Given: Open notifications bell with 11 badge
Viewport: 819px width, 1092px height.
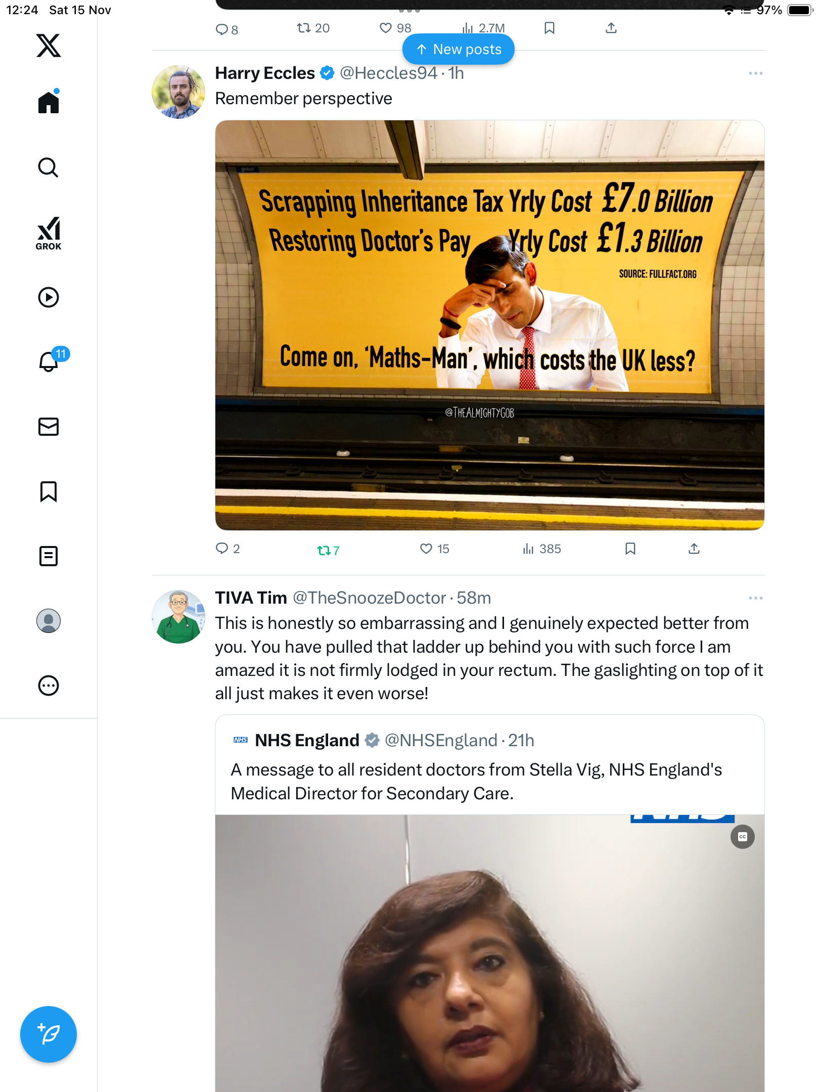Looking at the screenshot, I should (50, 361).
